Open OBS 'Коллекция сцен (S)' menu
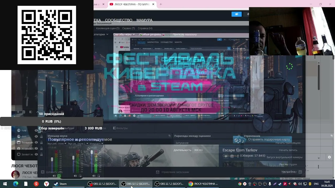 point(108,28)
